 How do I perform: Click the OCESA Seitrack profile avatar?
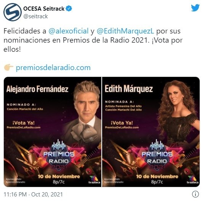point(13,12)
